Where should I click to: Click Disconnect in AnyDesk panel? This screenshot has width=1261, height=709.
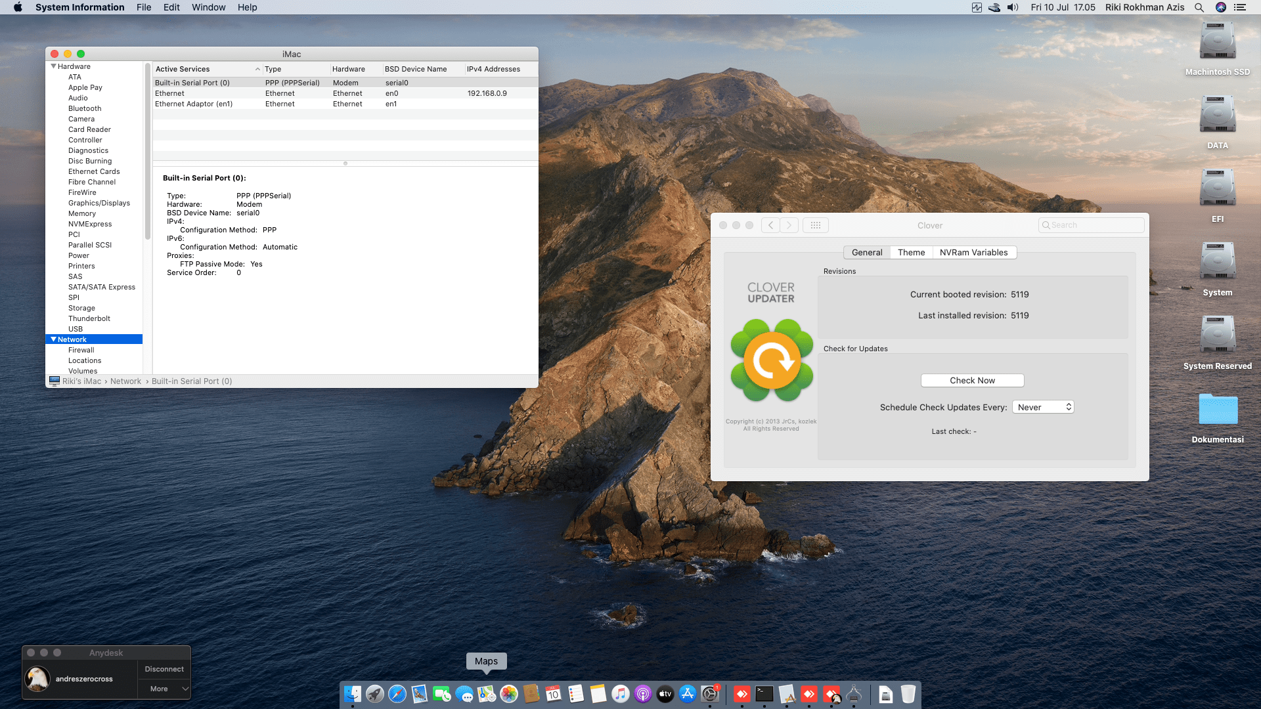pyautogui.click(x=164, y=669)
